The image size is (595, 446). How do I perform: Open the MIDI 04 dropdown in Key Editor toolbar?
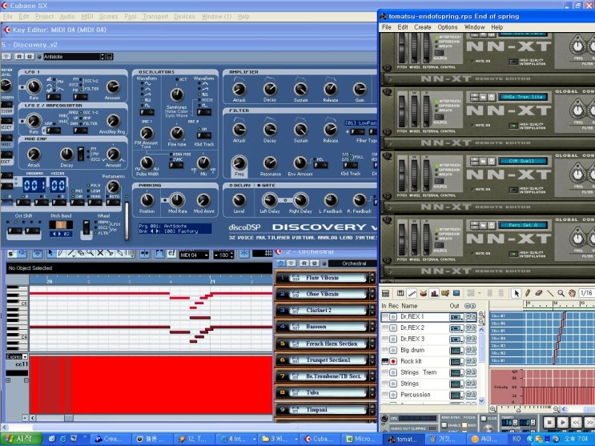pos(194,255)
